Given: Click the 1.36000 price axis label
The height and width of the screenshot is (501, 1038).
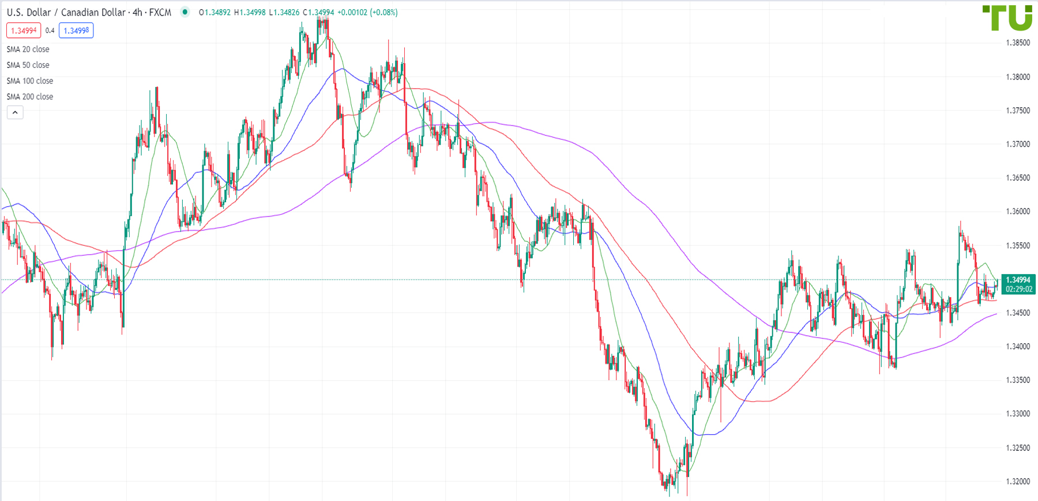Looking at the screenshot, I should [x=1018, y=211].
